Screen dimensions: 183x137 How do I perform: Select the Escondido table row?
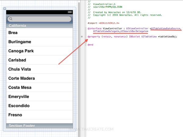click(39, 106)
